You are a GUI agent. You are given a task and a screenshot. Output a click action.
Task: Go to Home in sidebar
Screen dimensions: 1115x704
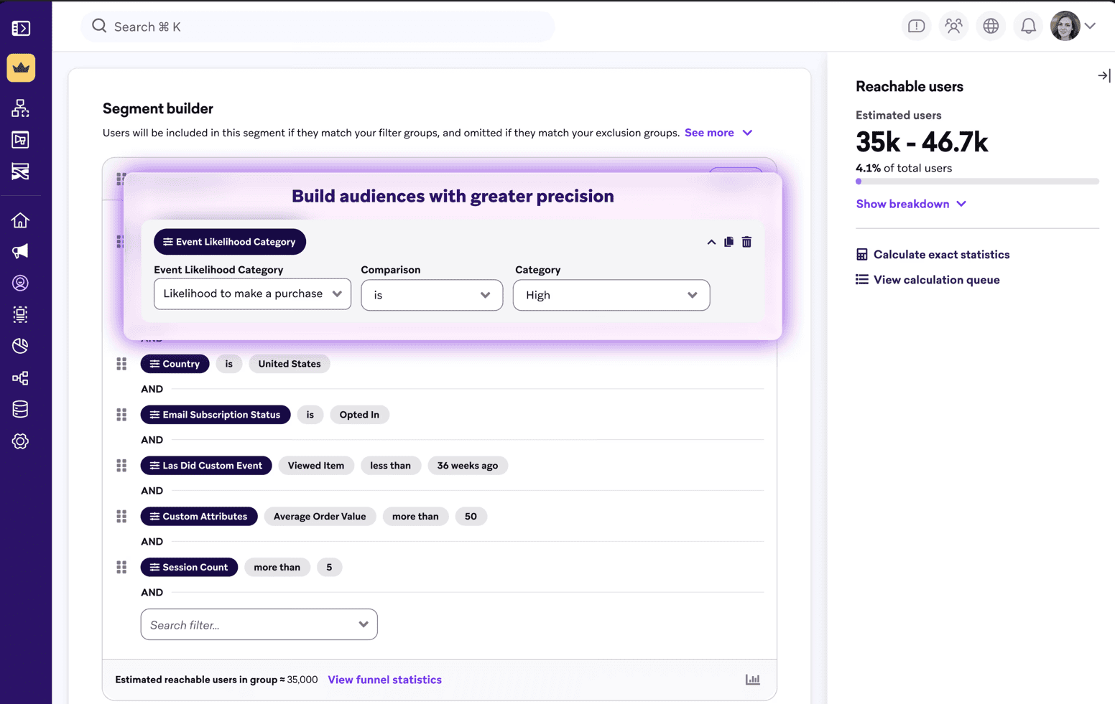click(x=20, y=220)
